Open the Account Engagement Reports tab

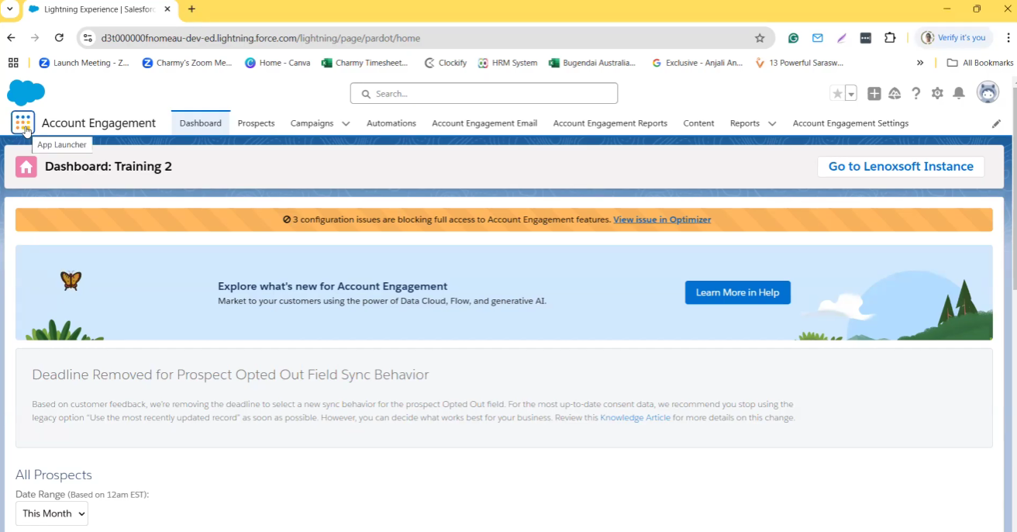click(610, 123)
